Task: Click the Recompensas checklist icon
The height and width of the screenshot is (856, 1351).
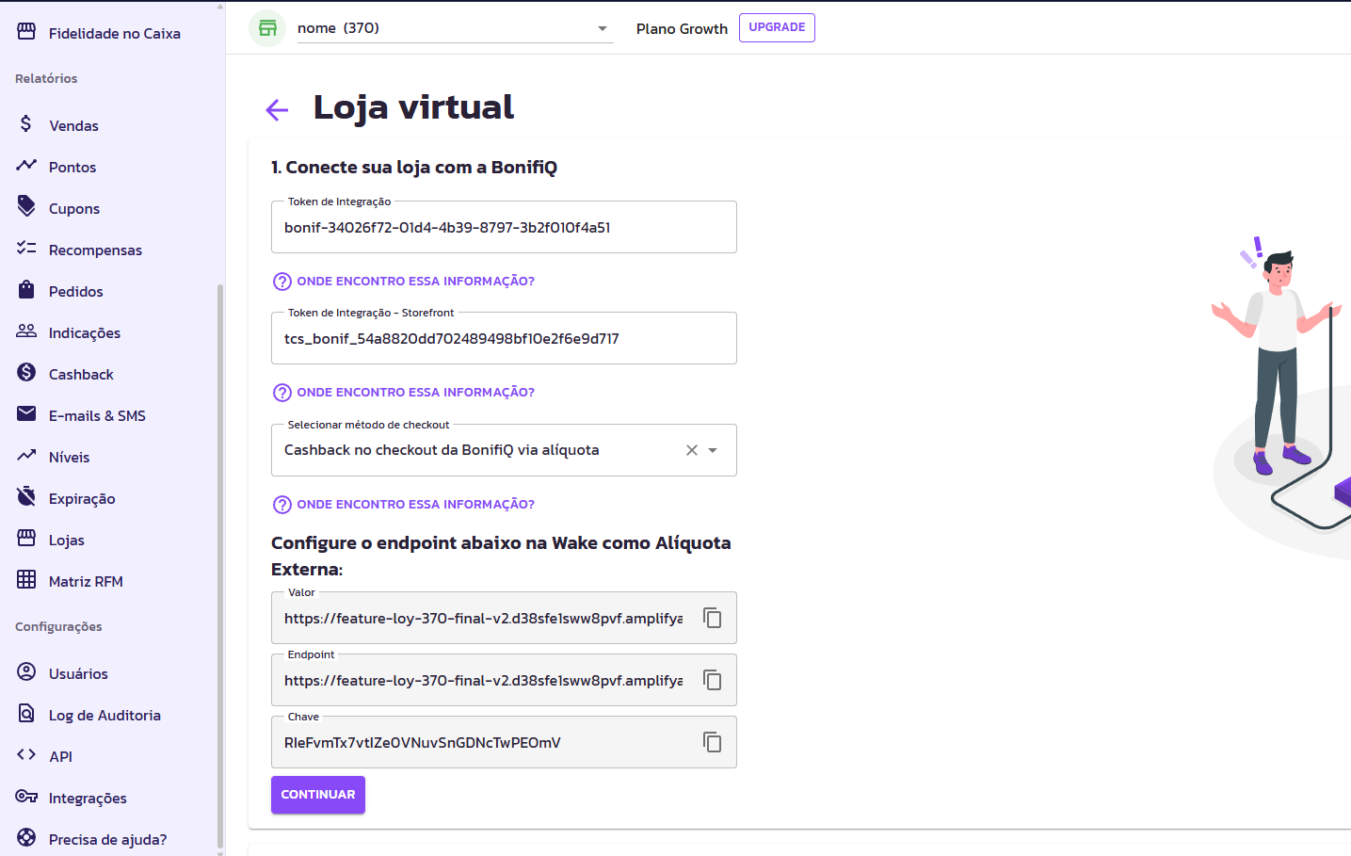Action: (26, 249)
